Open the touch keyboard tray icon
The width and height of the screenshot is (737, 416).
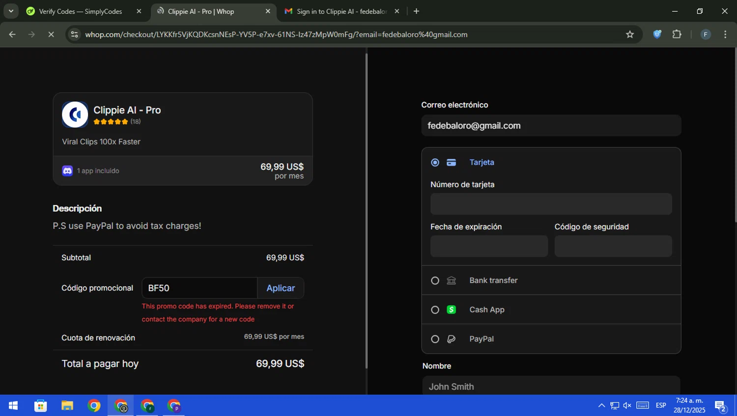643,405
